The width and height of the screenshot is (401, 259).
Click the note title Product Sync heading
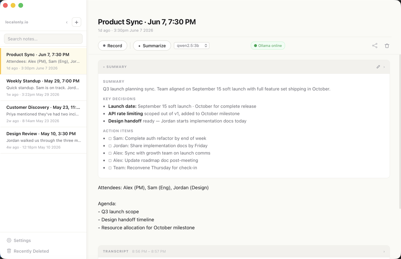point(147,22)
